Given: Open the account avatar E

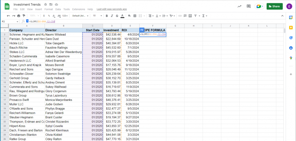Looking at the screenshot, I should [289, 6].
